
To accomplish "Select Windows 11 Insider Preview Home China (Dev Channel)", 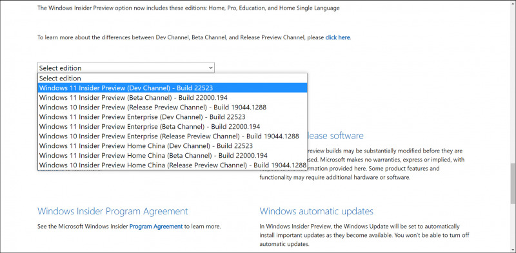I will 172,145.
